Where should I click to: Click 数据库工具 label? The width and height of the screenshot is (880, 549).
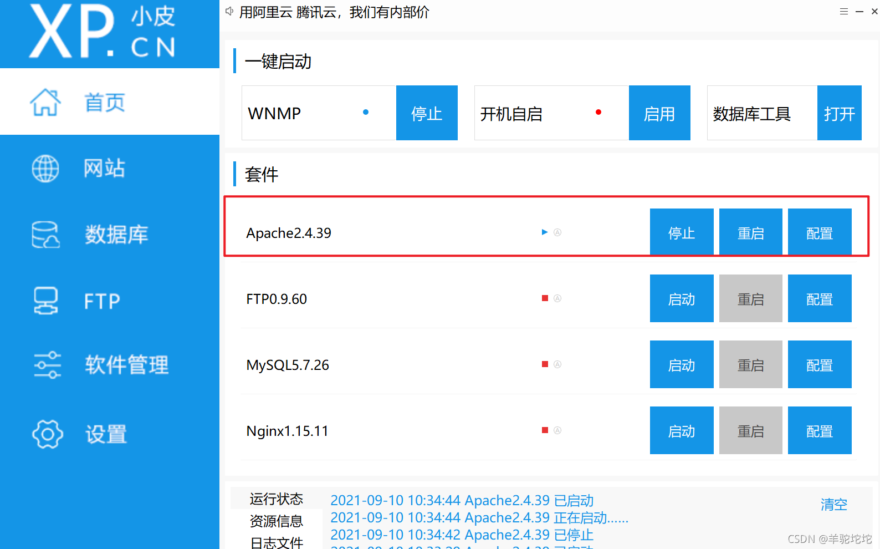751,114
